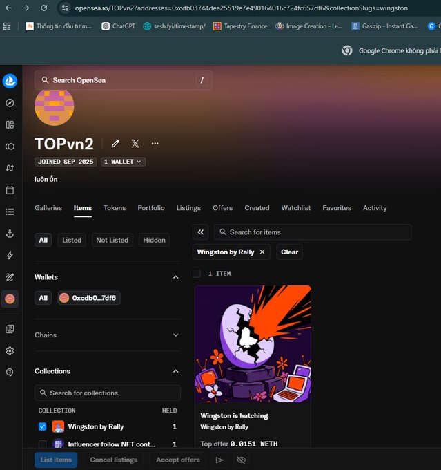Click the Accept offers button
The height and width of the screenshot is (470, 441).
[x=178, y=460]
